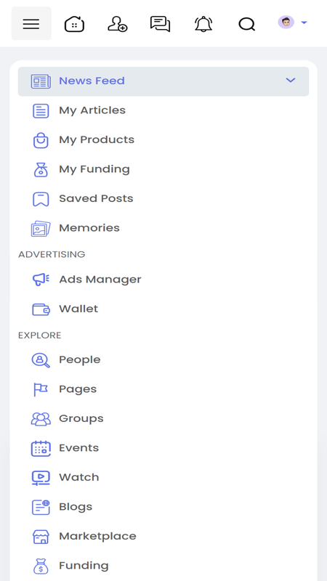Go to Wallet
The width and height of the screenshot is (327, 581).
pyautogui.click(x=163, y=309)
